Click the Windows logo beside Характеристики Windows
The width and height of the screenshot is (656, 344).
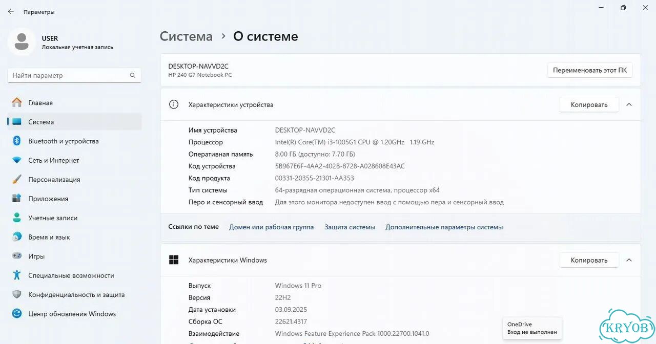tap(174, 260)
